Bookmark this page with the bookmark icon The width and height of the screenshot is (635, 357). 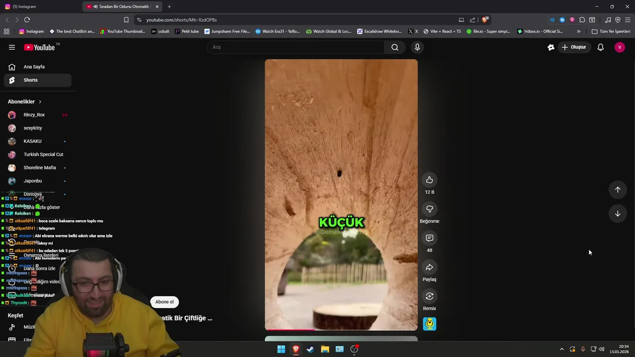(126, 20)
